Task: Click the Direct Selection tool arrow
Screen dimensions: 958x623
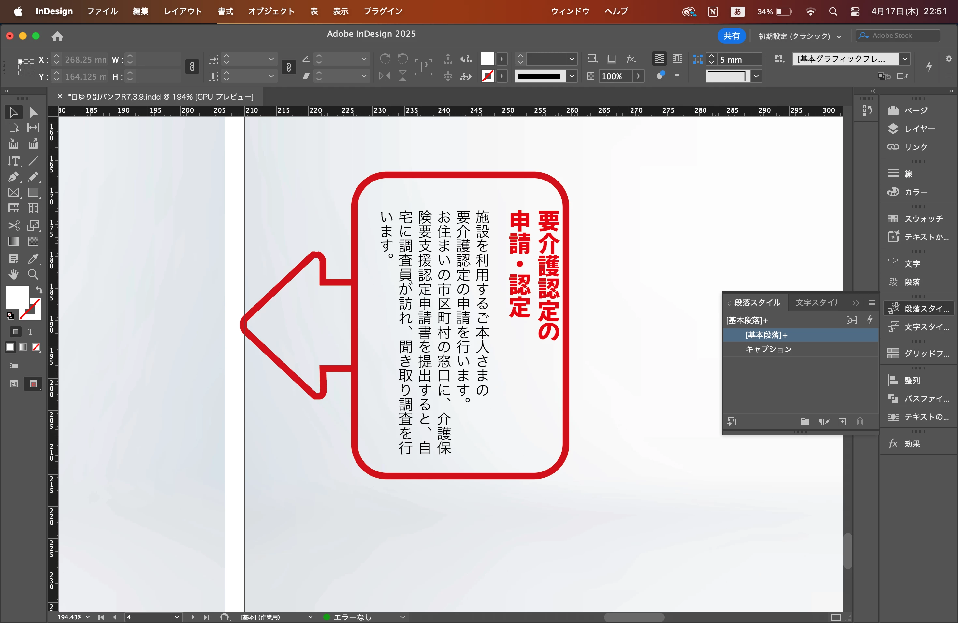Action: [x=33, y=112]
